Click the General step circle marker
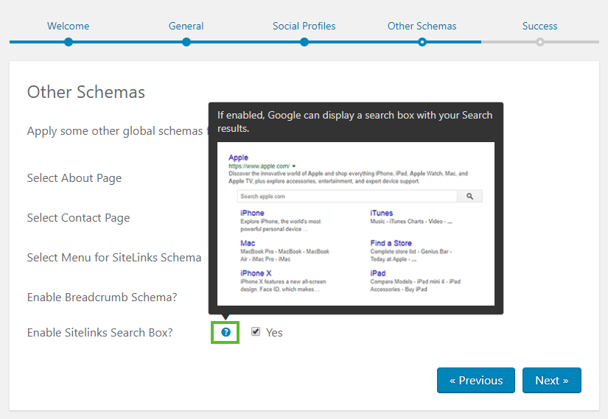 point(186,42)
